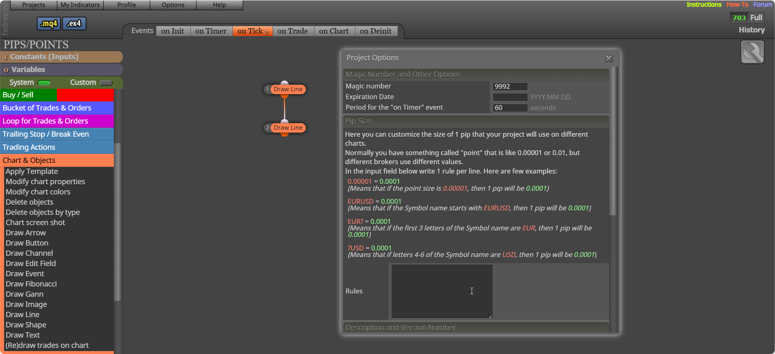Open the Options menu
This screenshot has height=354, width=775.
173,5
